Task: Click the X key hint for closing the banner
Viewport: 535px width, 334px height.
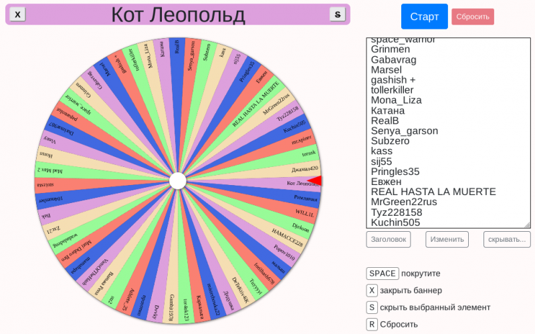Action: click(372, 291)
